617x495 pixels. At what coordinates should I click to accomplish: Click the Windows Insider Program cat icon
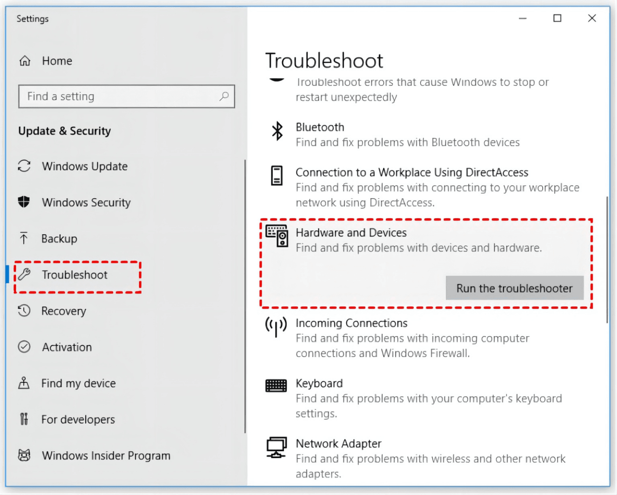[24, 455]
